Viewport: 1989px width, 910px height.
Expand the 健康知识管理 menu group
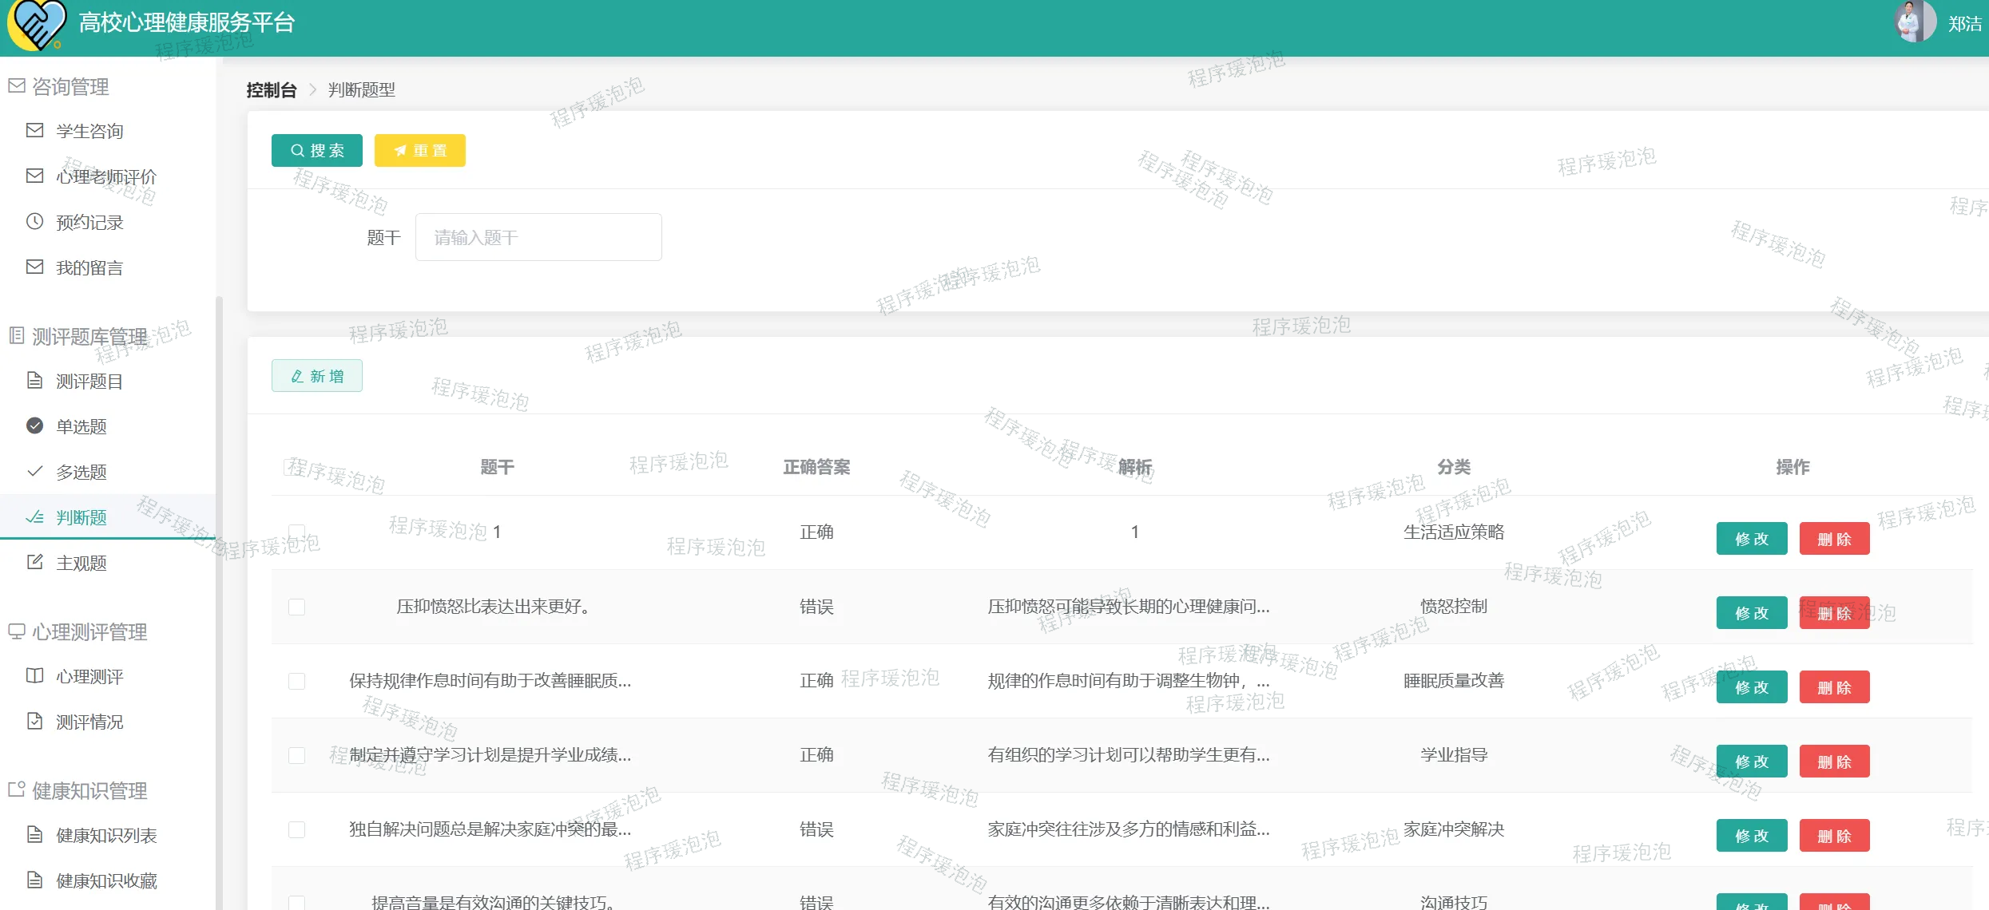[89, 790]
